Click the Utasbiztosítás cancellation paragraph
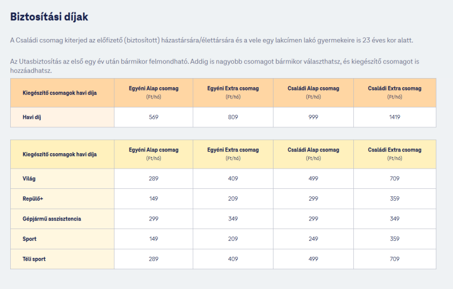Image resolution: width=453 pixels, height=289 pixels. coord(215,66)
